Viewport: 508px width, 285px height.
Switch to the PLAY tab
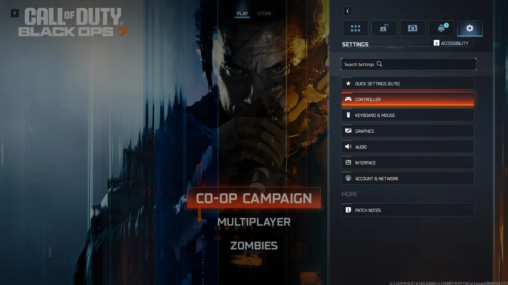[242, 13]
